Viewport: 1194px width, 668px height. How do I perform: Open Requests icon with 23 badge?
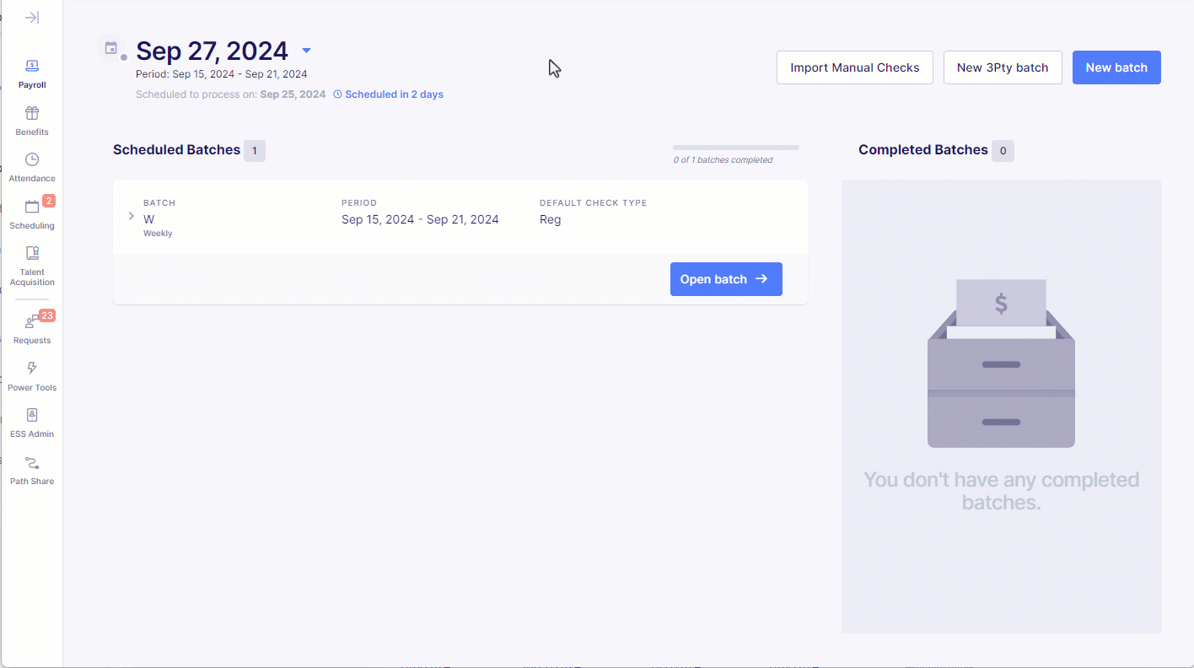click(32, 321)
